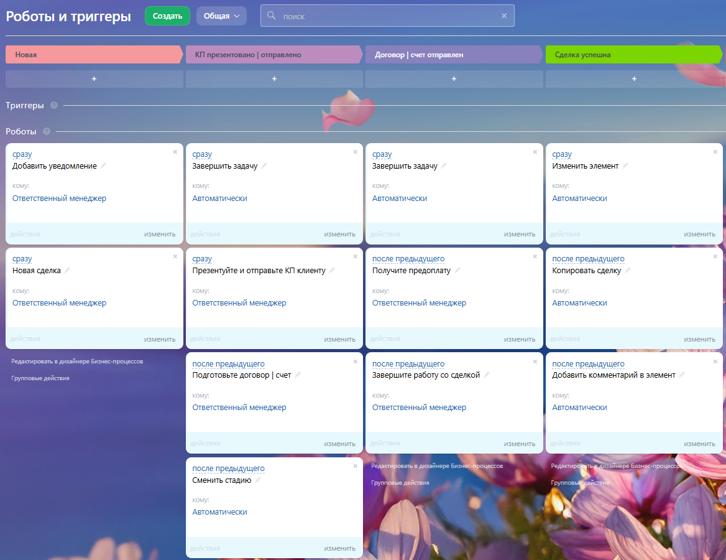The height and width of the screenshot is (560, 726).
Task: Clear search with the X icon
Action: tap(504, 16)
